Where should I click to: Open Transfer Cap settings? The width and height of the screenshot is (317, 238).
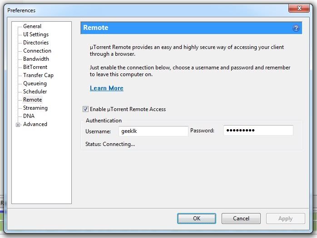pyautogui.click(x=38, y=75)
